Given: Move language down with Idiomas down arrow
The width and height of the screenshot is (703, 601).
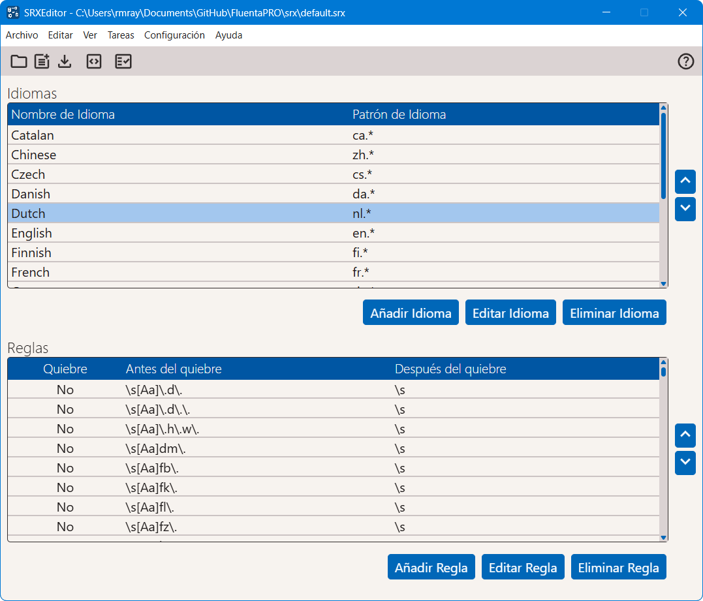Looking at the screenshot, I should coord(685,208).
